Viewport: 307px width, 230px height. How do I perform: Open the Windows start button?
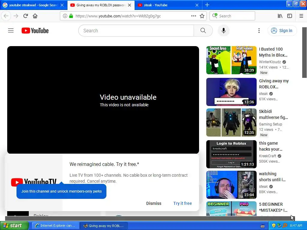tap(14, 226)
